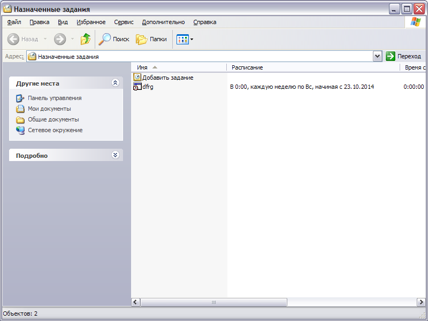Open the Дополнительно menu

pyautogui.click(x=163, y=22)
